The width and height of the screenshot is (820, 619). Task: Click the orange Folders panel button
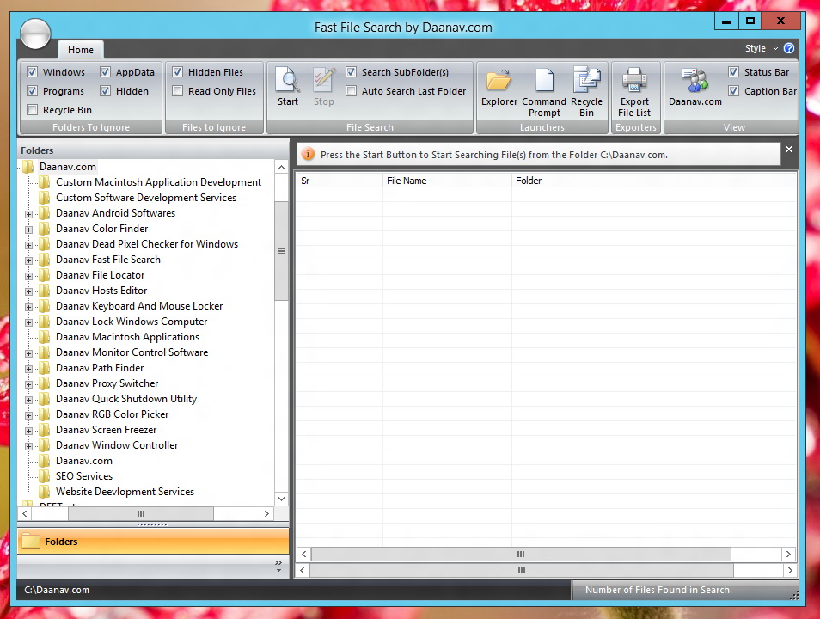153,542
